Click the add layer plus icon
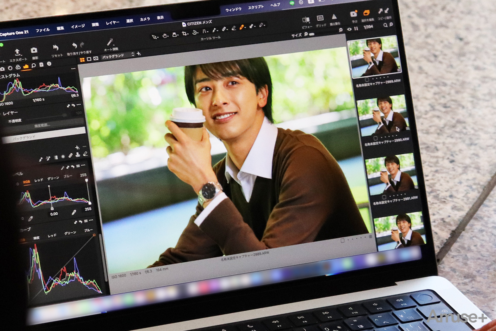496x331 pixels. 77,147
